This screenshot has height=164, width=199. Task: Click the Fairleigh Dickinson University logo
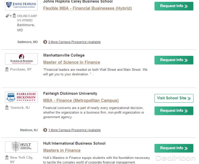pyautogui.click(x=21, y=97)
